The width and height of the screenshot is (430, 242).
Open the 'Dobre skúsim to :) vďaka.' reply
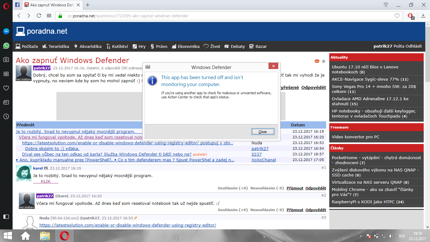click(52, 148)
